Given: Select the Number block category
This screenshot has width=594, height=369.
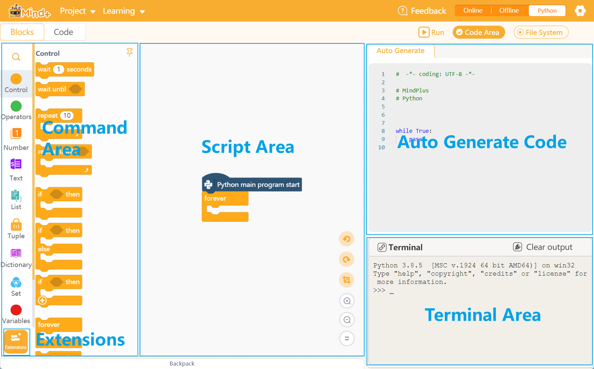Looking at the screenshot, I should tap(16, 138).
